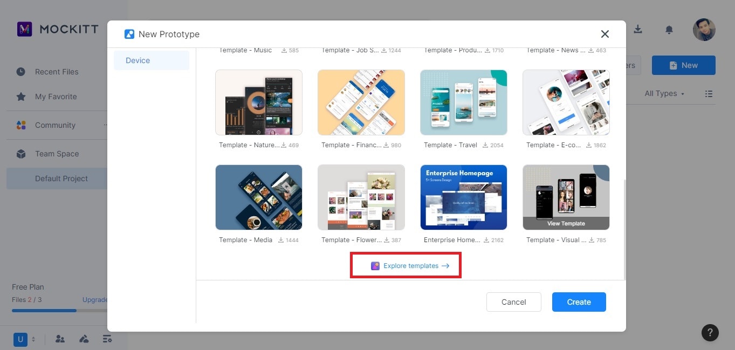Click the blue New button
This screenshot has width=735, height=350.
click(684, 65)
